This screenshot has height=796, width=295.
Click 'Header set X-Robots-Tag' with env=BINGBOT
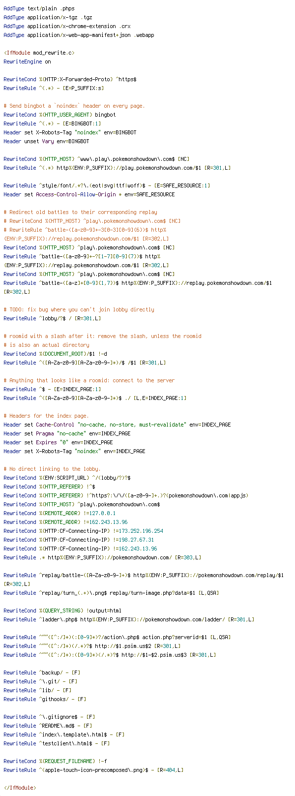point(70,132)
